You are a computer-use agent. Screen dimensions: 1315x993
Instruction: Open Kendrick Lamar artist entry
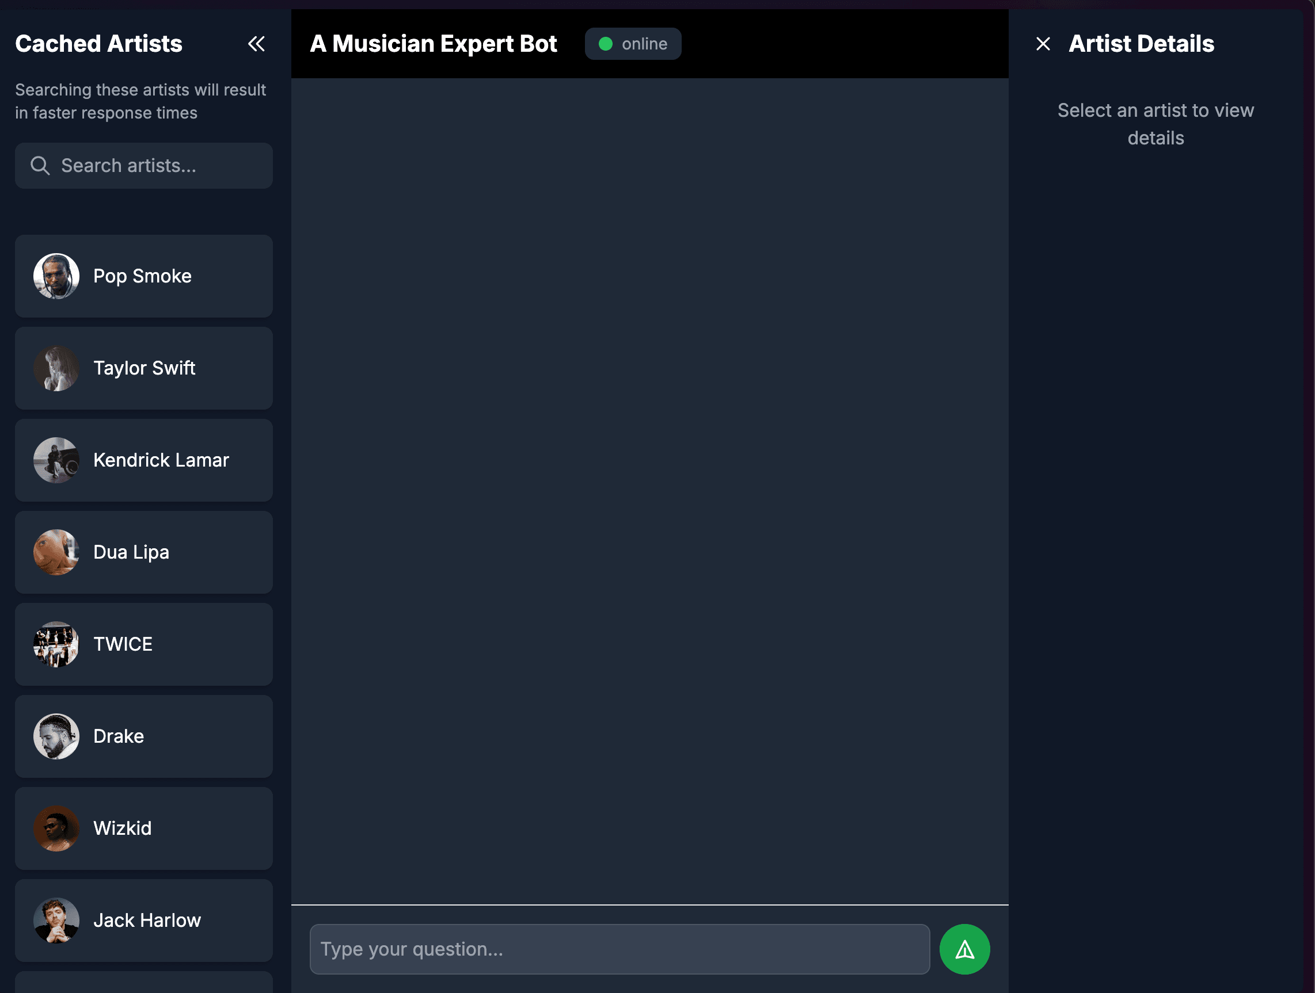(x=144, y=460)
